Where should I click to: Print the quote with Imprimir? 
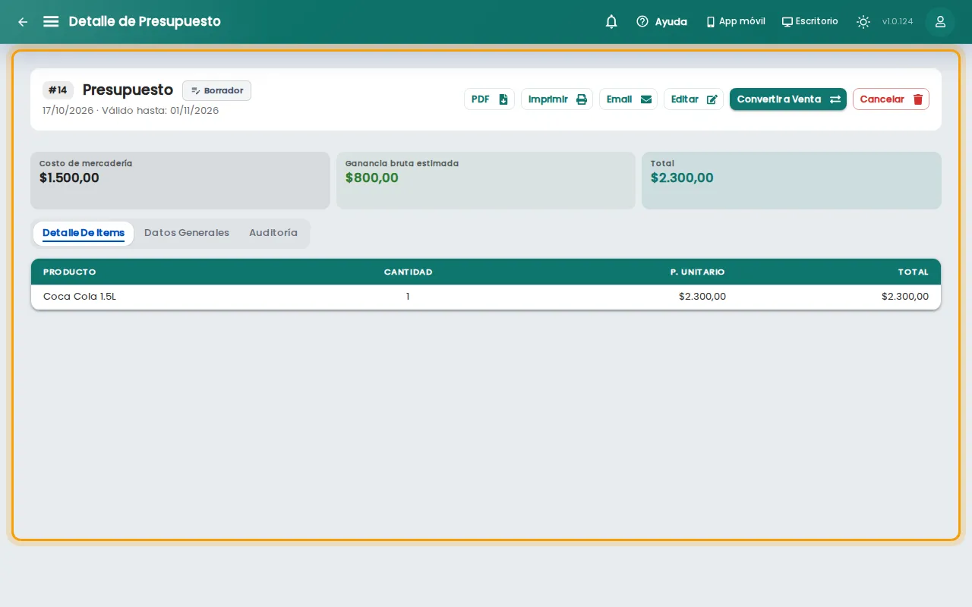click(x=557, y=99)
